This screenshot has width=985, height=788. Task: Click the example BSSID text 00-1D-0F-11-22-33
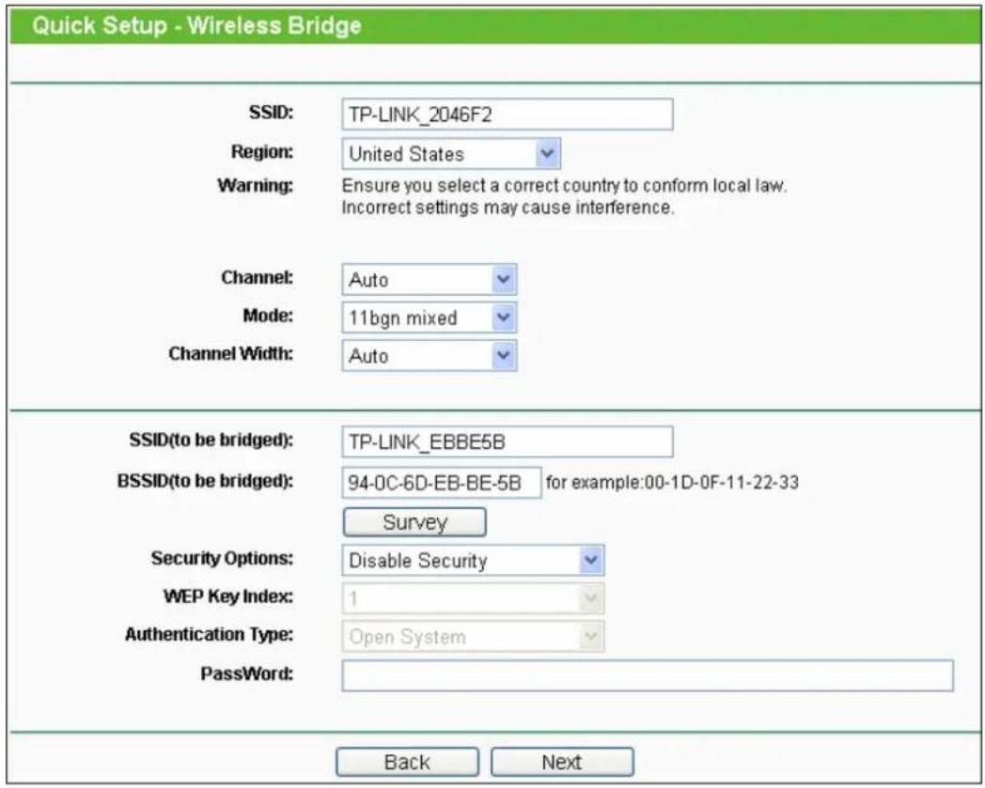tap(722, 482)
